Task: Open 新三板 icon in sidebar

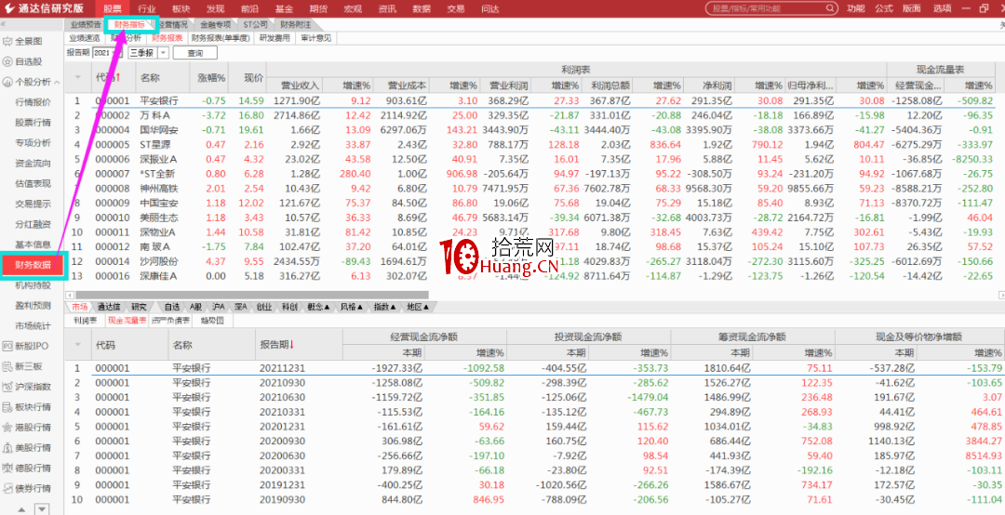Action: click(7, 366)
